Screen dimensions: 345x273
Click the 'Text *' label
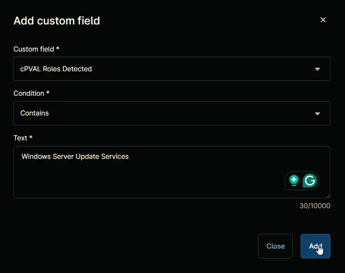pyautogui.click(x=23, y=138)
